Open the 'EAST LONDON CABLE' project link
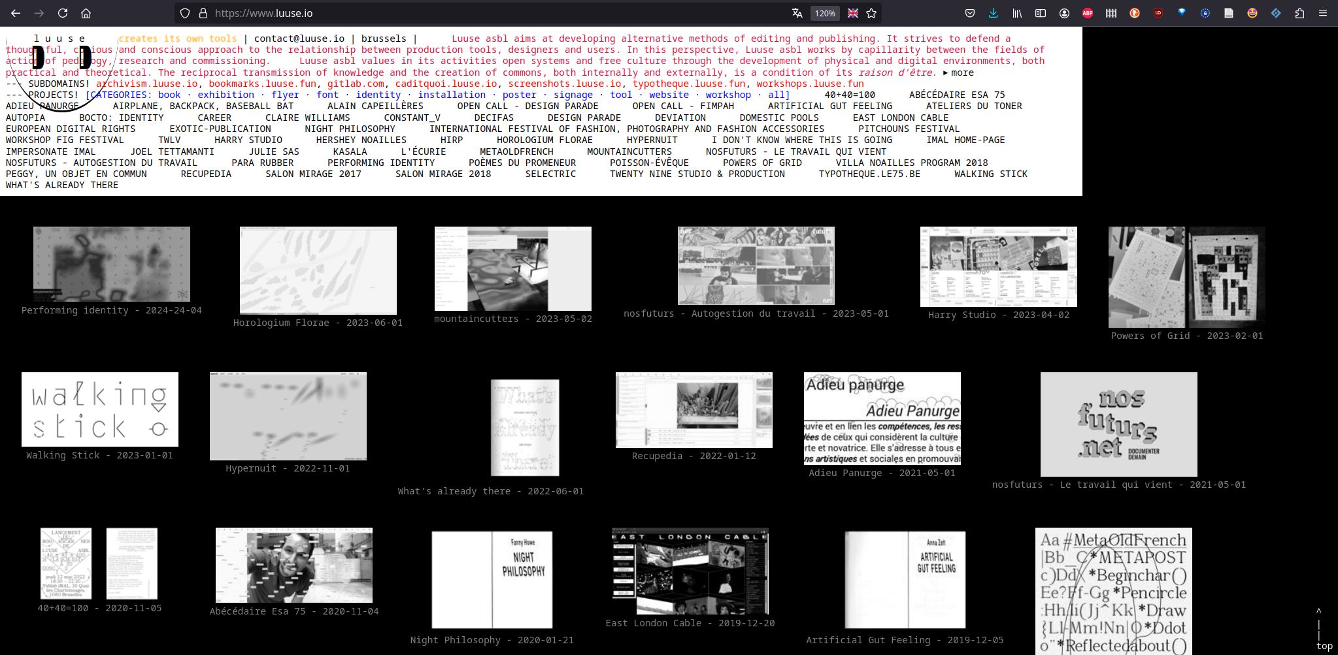 (x=900, y=118)
